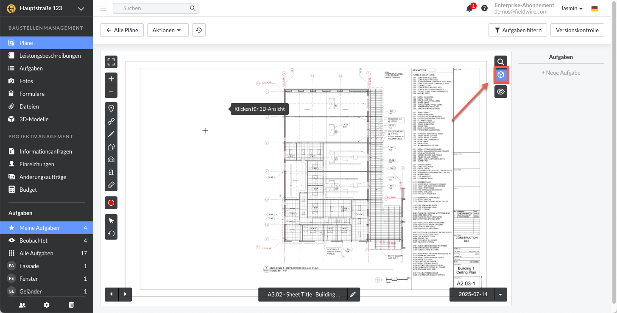Screen dimensions: 617x313
Task: Toggle the sidebar hamburger menu
Action: coord(103,8)
